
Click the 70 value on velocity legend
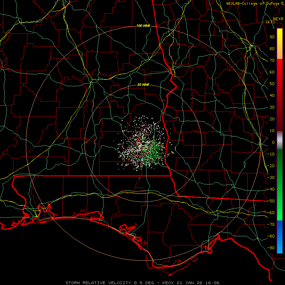pos(272,60)
